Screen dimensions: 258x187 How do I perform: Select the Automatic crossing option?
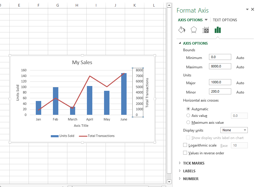coord(188,109)
